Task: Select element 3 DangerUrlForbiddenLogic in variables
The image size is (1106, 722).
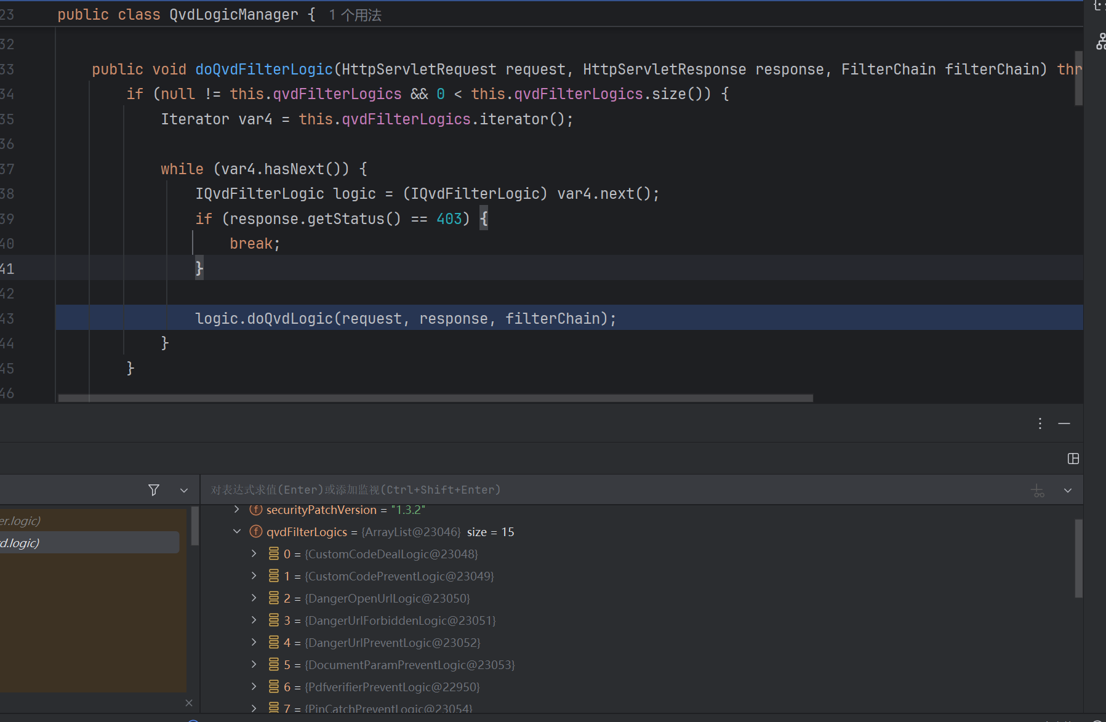Action: click(400, 620)
